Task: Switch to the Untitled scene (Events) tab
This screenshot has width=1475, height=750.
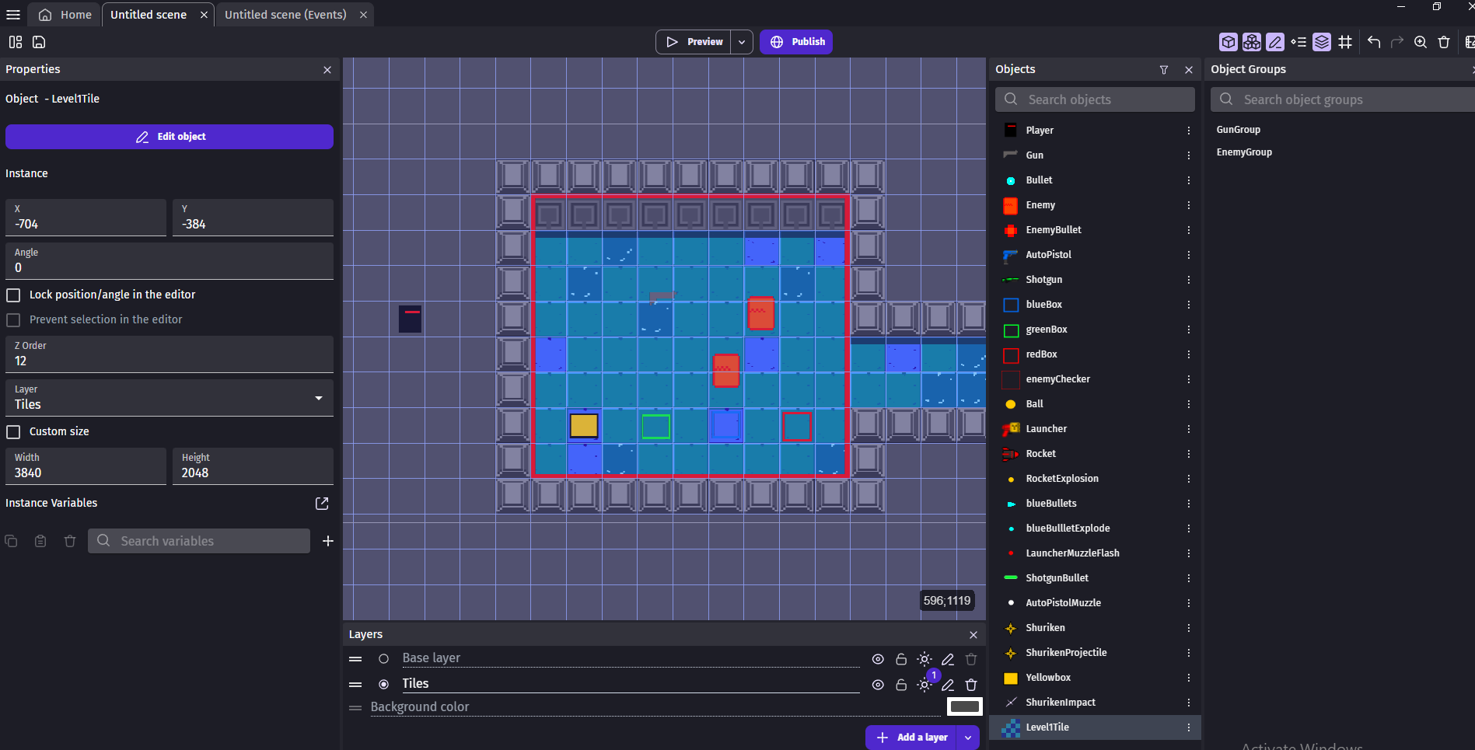Action: click(285, 15)
